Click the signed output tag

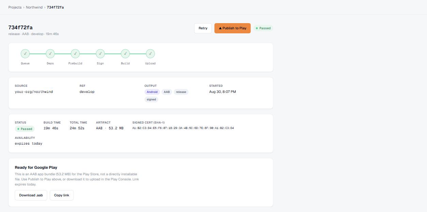point(152,99)
